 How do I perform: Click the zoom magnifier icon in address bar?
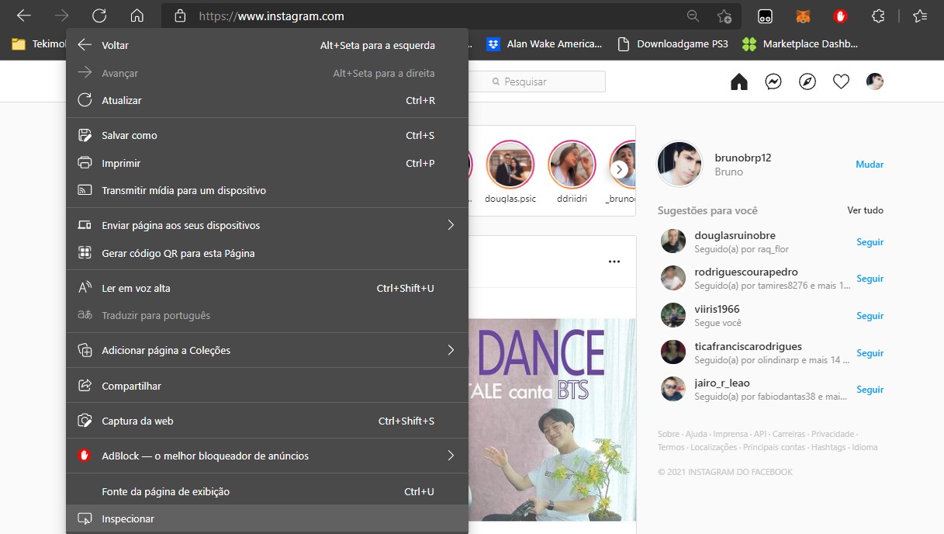point(693,16)
